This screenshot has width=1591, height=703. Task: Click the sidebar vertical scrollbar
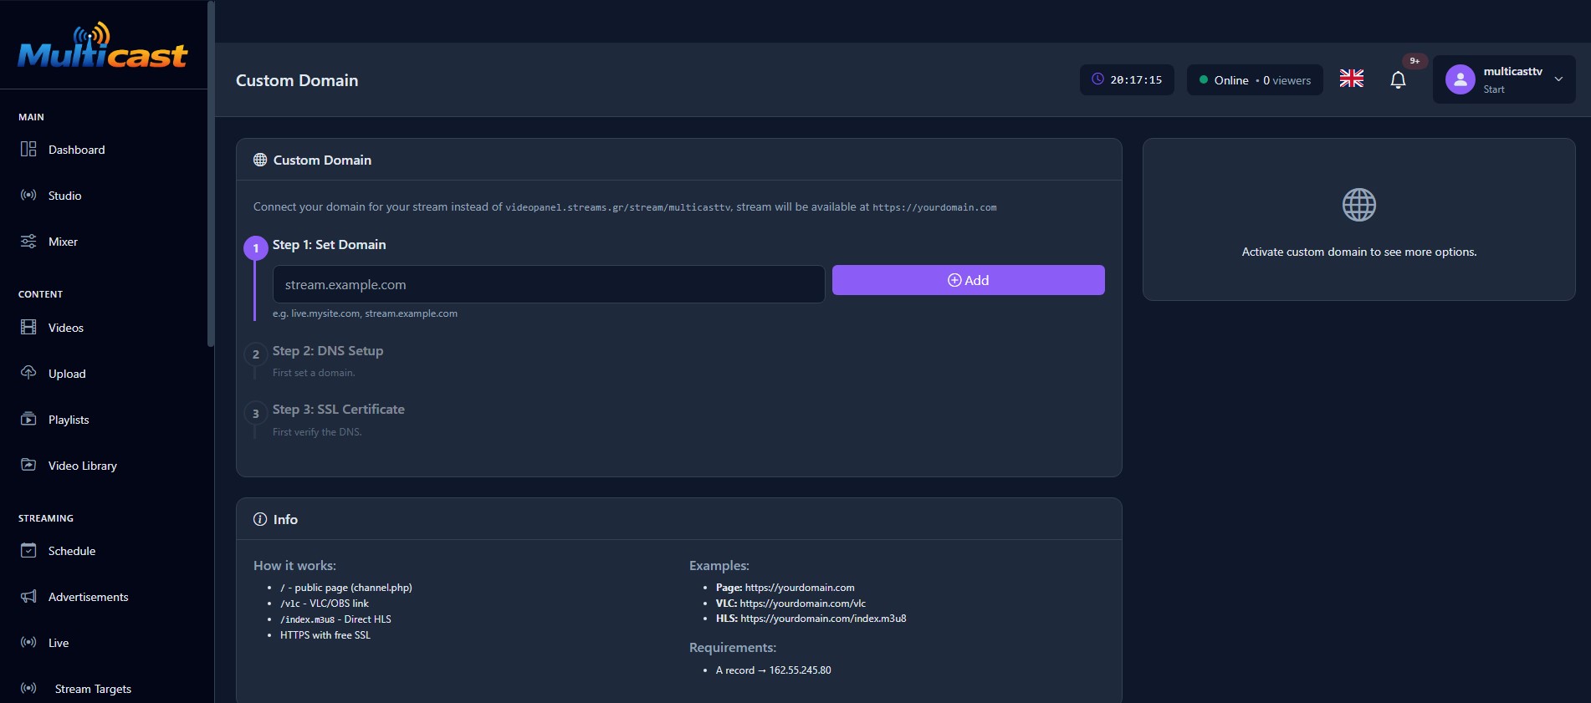(x=211, y=174)
